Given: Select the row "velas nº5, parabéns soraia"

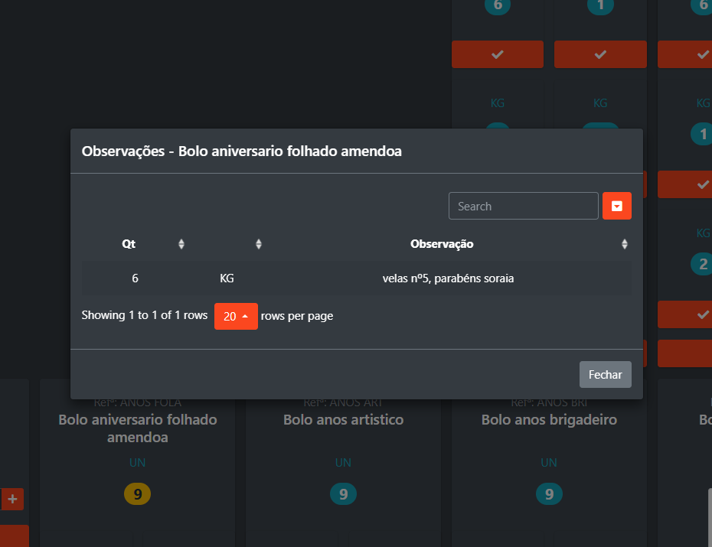Looking at the screenshot, I should click(448, 278).
